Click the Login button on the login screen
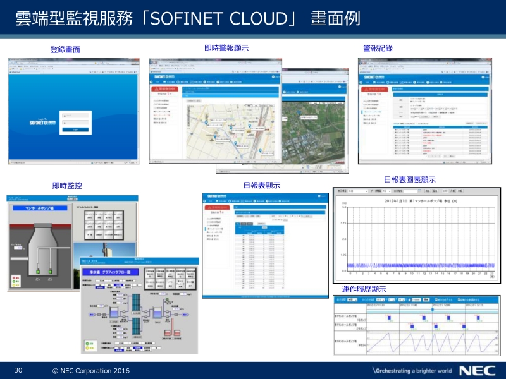Viewport: 506px width, 379px height. click(x=75, y=129)
